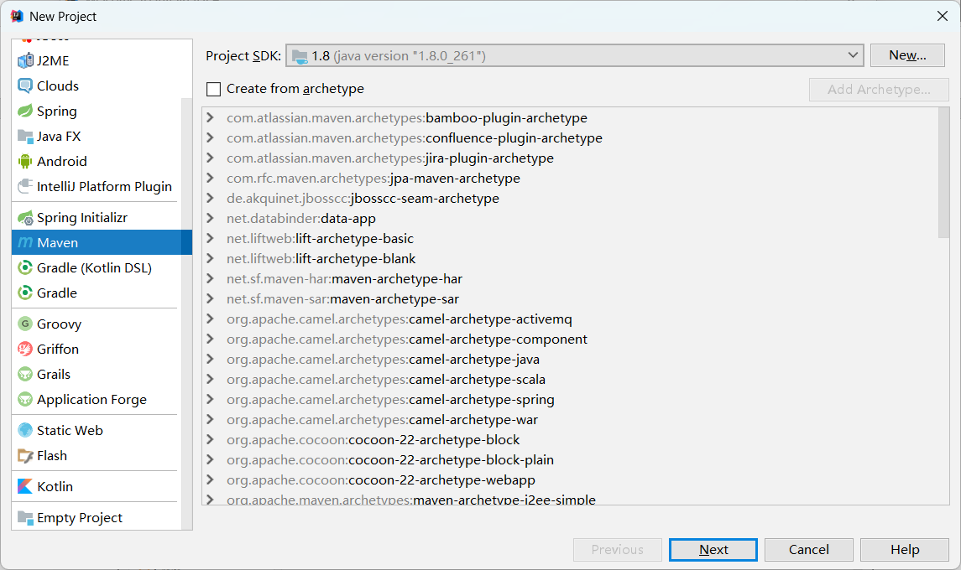This screenshot has width=961, height=570.
Task: Select camel-archetype-java entry
Action: pyautogui.click(x=383, y=360)
